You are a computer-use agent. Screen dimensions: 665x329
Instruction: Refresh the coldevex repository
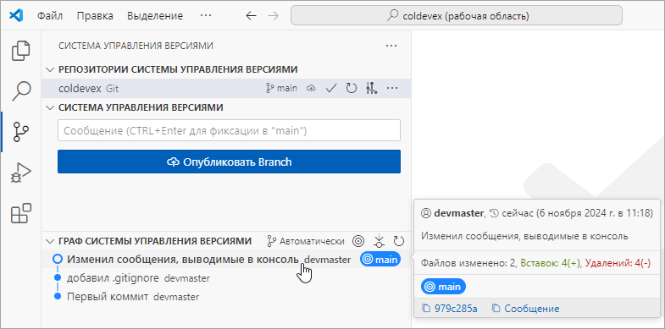click(351, 89)
